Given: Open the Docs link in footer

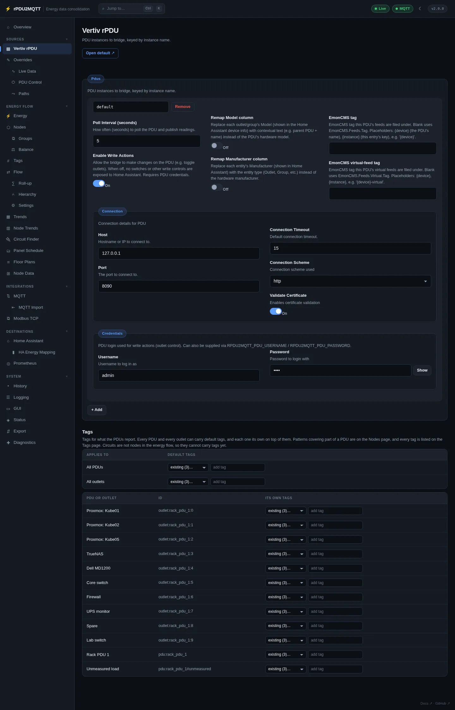Looking at the screenshot, I should tap(426, 703).
